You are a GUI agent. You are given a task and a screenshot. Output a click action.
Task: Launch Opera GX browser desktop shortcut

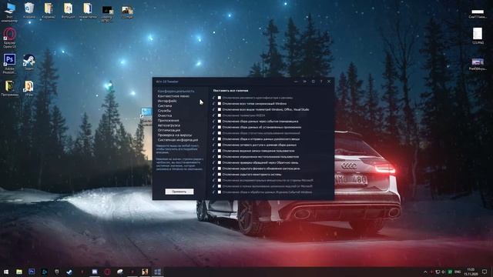pos(9,38)
